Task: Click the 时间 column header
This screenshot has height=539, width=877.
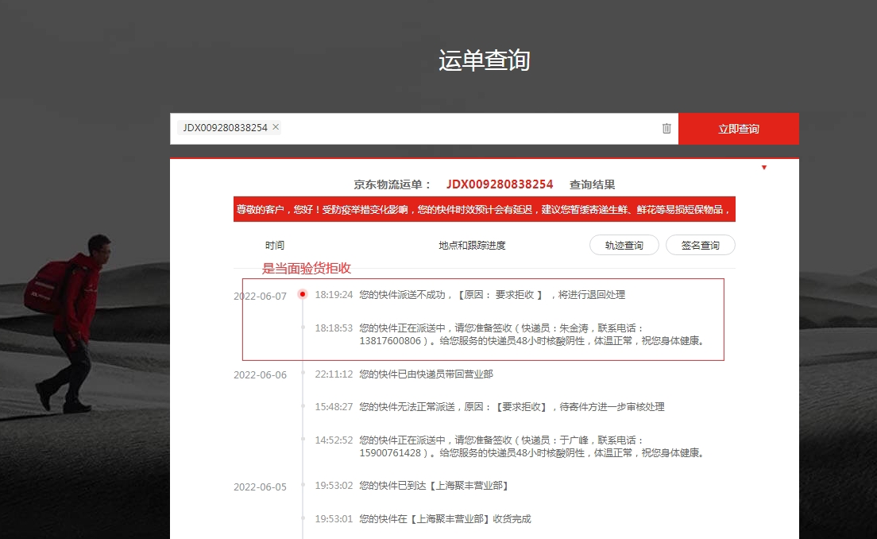Action: (275, 245)
